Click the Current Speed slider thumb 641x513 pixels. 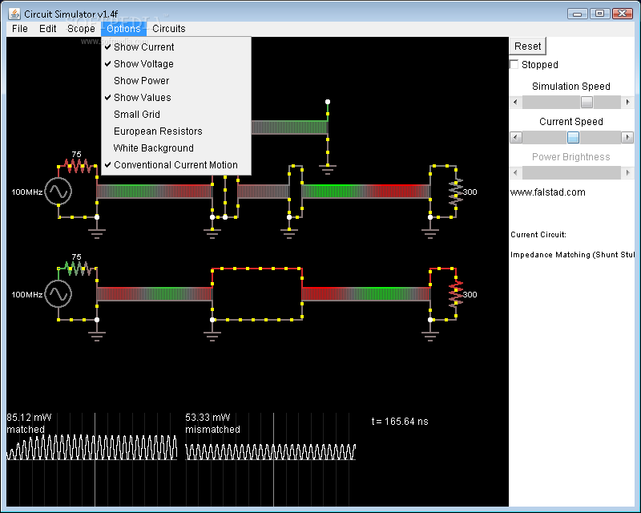(x=573, y=137)
